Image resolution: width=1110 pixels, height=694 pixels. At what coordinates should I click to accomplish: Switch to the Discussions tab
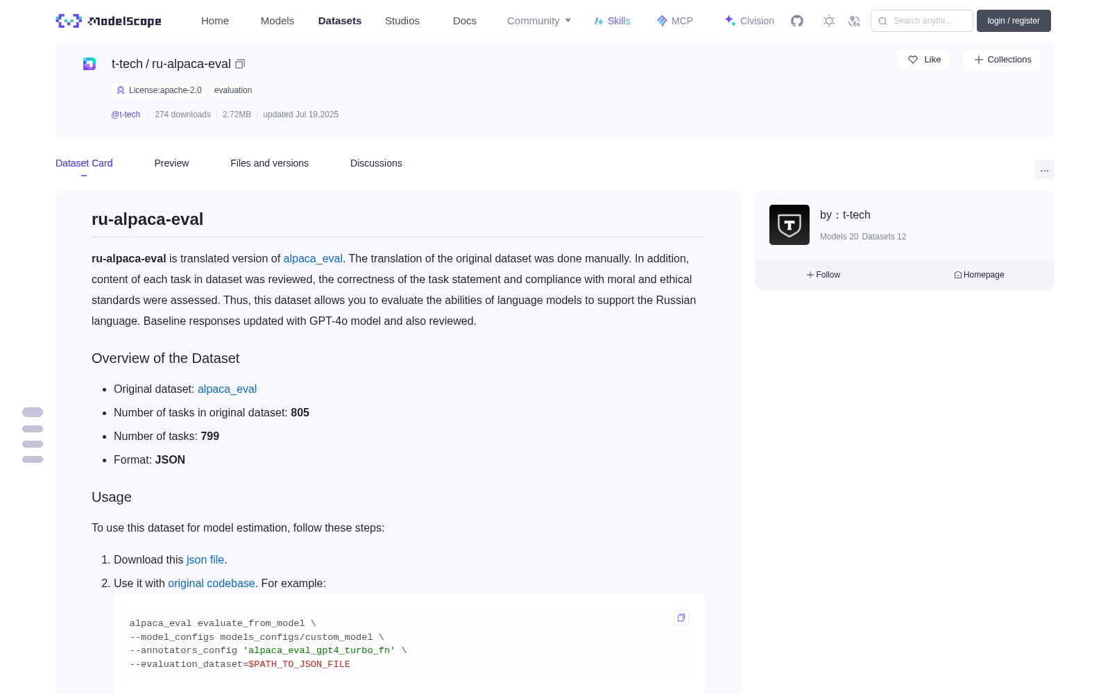coord(376,163)
